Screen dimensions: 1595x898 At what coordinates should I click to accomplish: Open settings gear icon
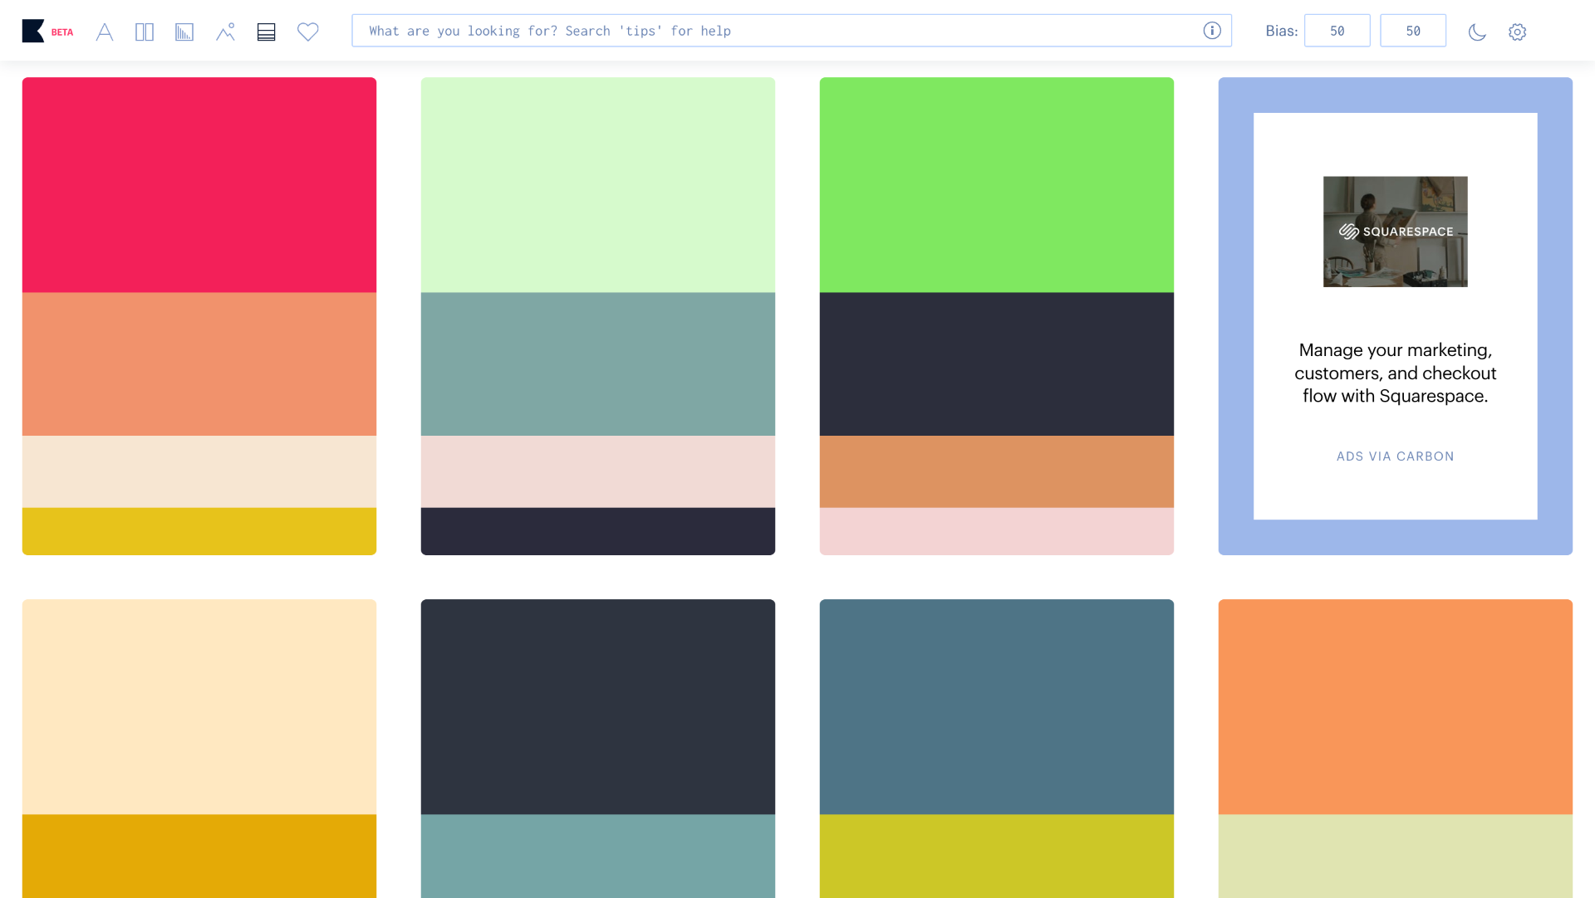pyautogui.click(x=1518, y=32)
